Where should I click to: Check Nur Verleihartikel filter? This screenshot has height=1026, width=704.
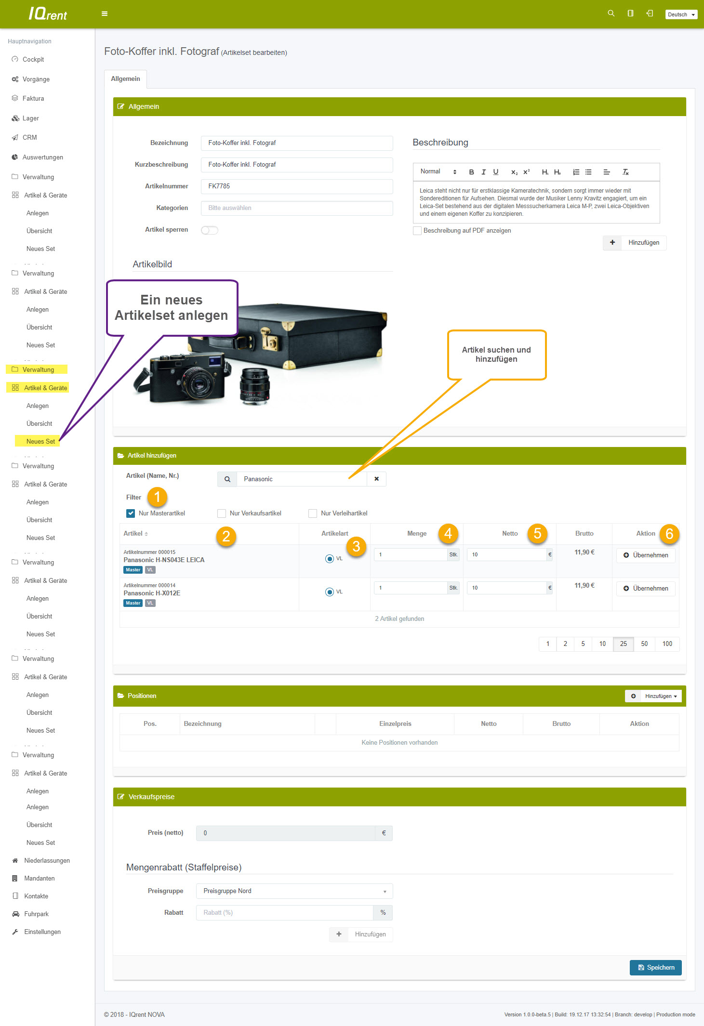[313, 513]
